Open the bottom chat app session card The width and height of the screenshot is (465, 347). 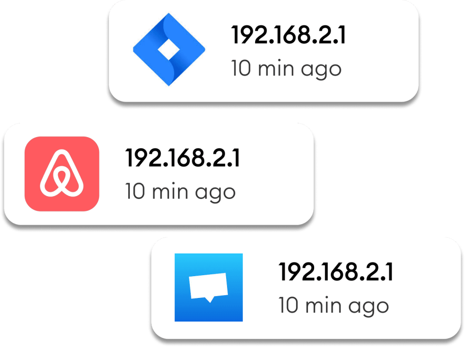tap(306, 288)
